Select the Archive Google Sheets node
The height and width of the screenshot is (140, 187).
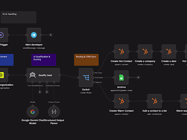click(x=121, y=78)
